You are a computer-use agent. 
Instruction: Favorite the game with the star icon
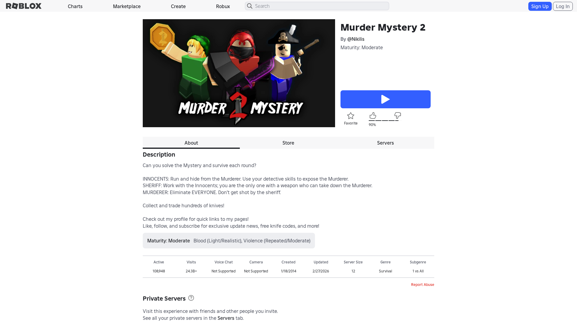[x=351, y=116]
